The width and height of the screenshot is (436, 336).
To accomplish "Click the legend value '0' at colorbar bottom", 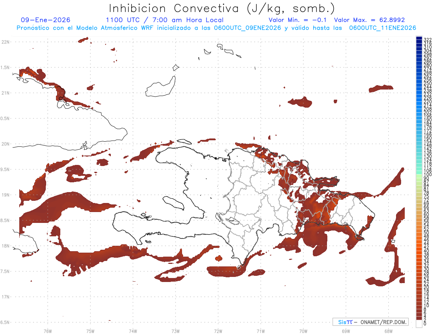I will tap(425, 323).
